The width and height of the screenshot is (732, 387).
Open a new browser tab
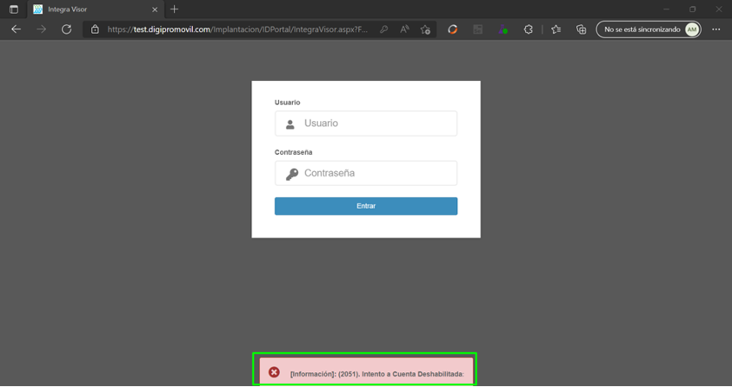[174, 9]
